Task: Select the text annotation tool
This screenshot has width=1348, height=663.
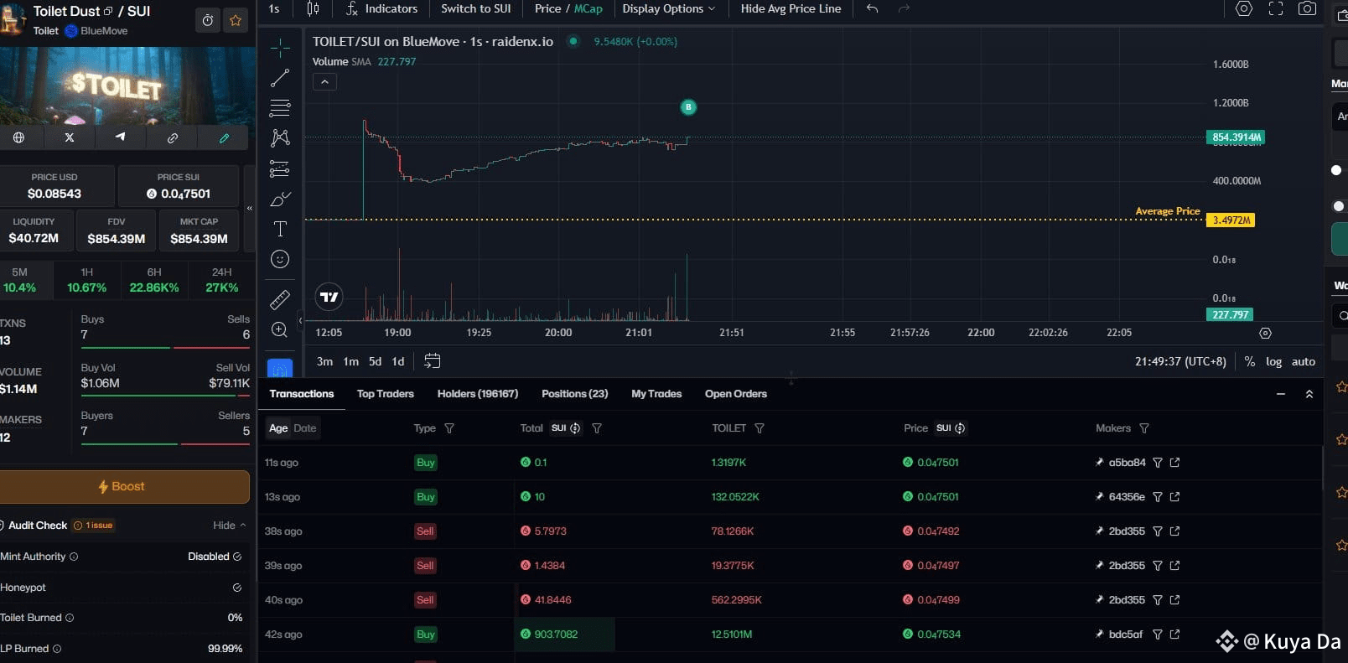Action: tap(280, 229)
